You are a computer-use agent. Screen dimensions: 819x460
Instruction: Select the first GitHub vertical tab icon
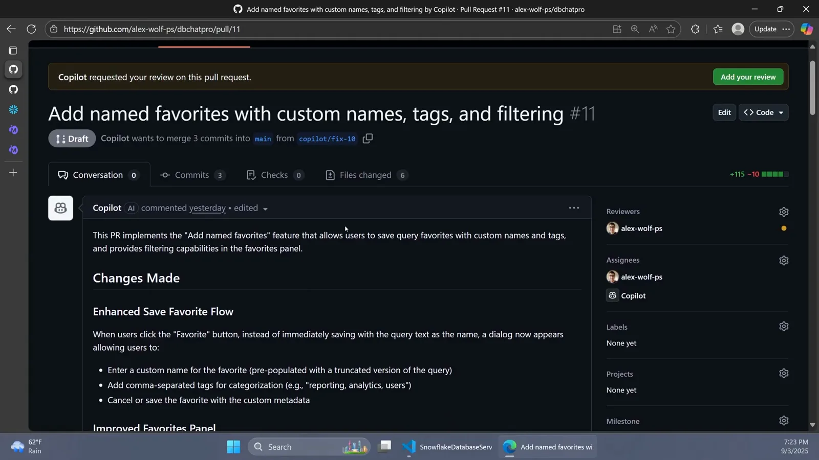[13, 69]
